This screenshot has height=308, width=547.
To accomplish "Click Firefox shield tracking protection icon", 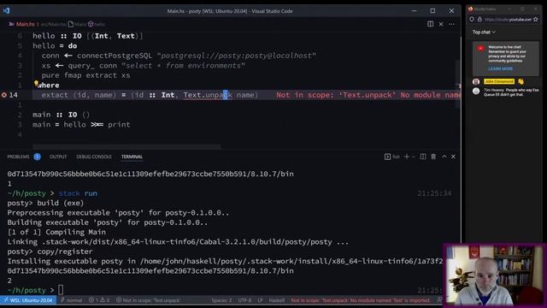I will 472,20.
